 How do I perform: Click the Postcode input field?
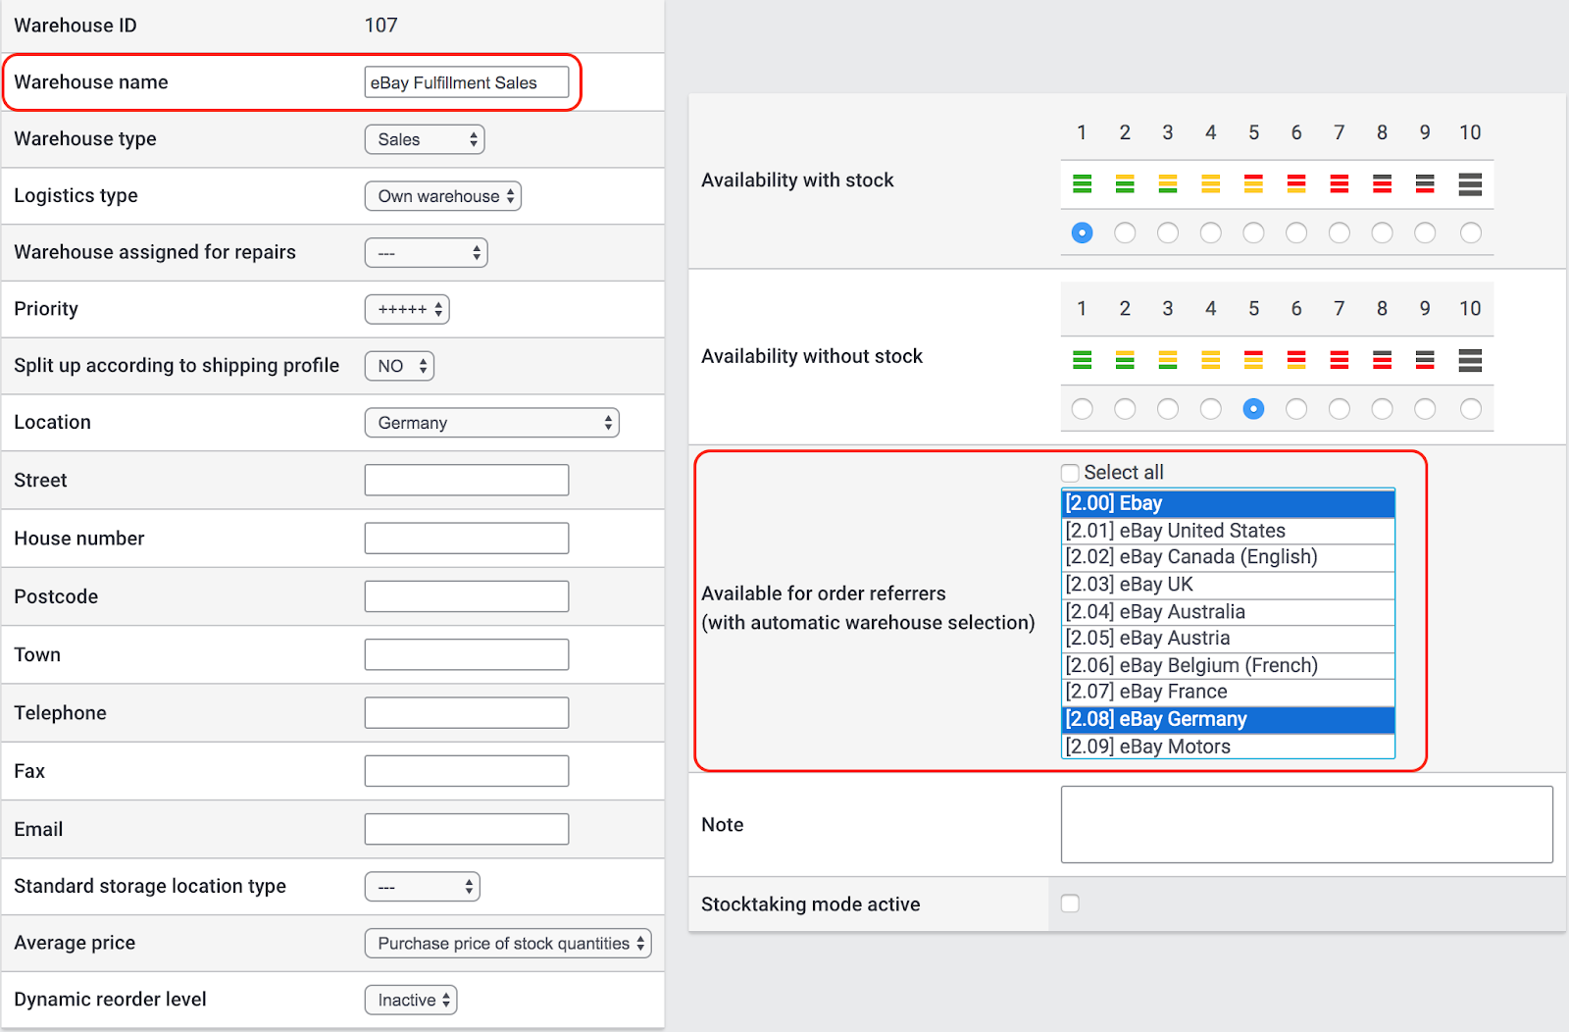pos(467,596)
